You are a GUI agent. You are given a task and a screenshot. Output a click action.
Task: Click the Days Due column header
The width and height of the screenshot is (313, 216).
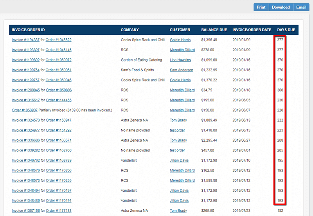click(286, 30)
